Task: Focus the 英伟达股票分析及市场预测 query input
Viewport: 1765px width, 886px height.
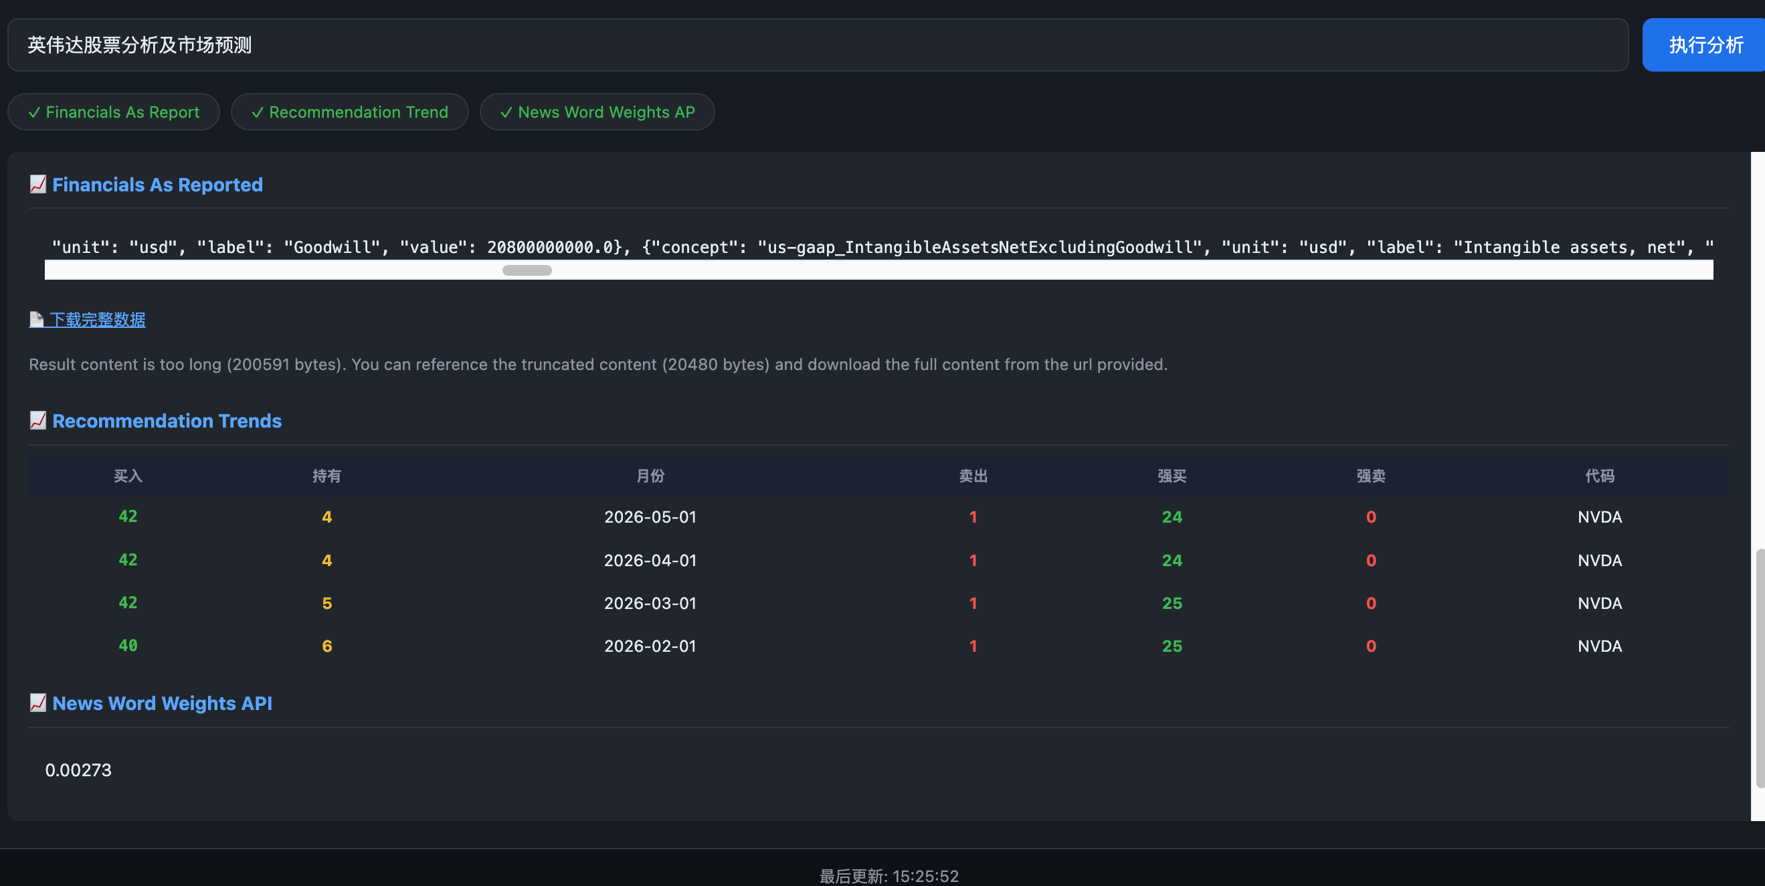Action: 818,45
